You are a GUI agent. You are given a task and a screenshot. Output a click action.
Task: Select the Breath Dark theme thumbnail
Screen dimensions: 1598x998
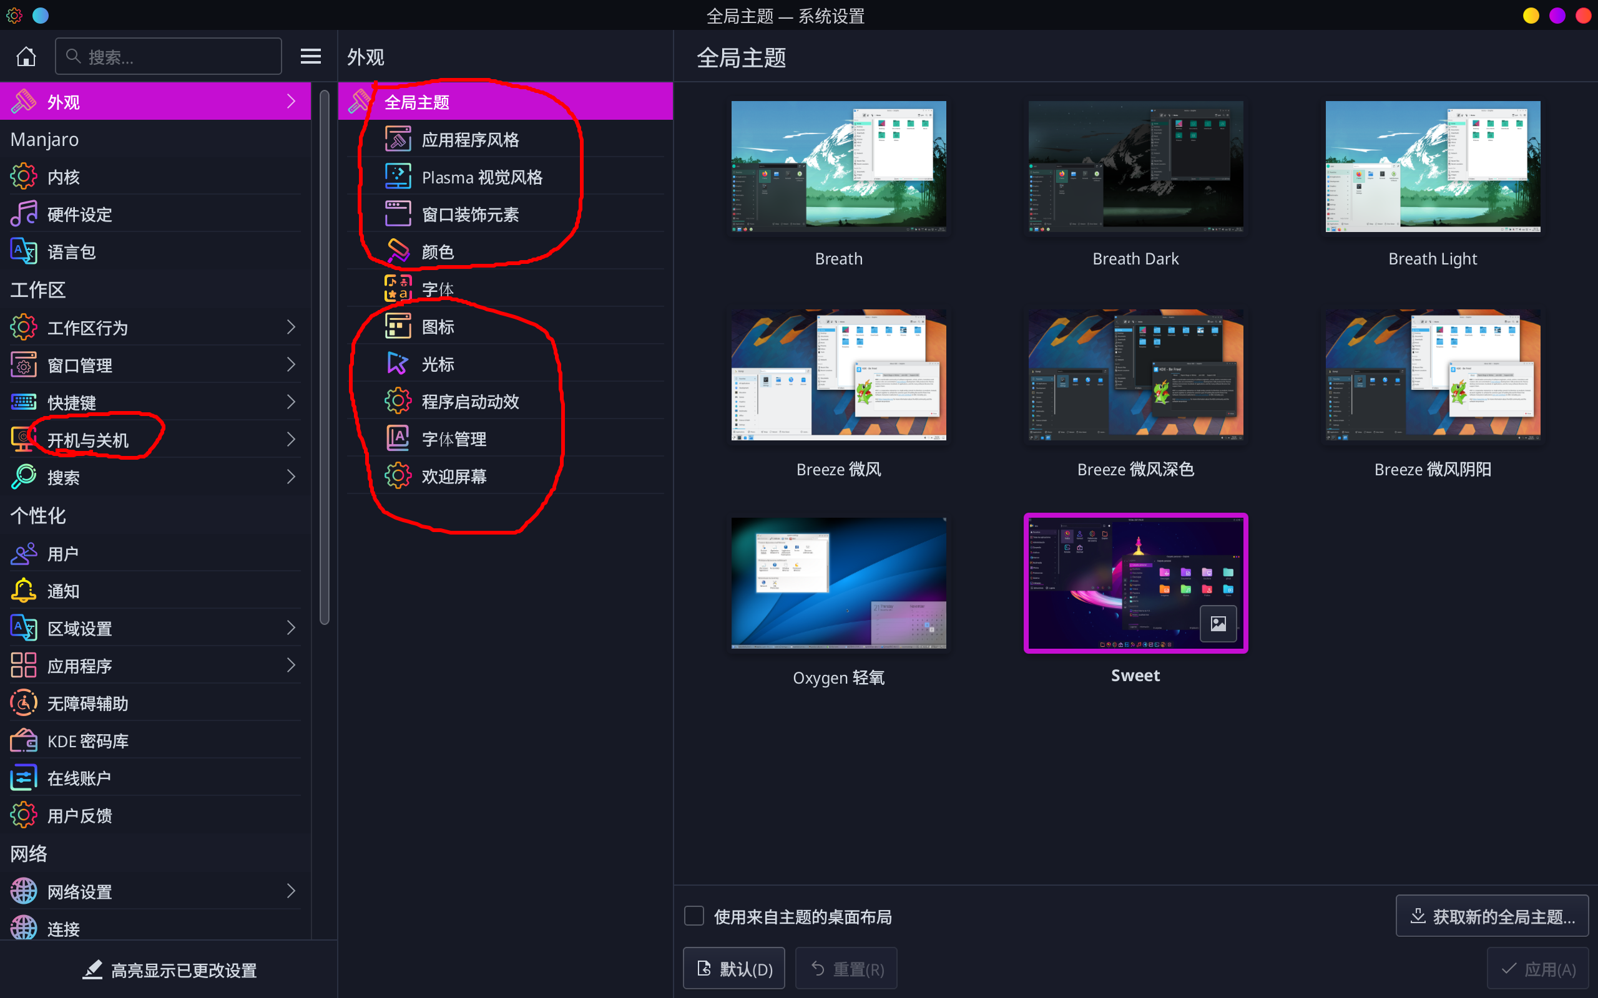click(1135, 167)
